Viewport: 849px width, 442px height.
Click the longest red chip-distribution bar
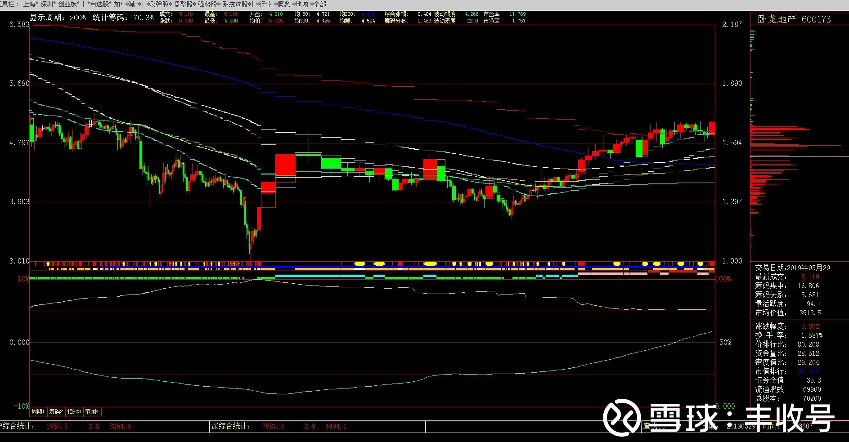click(x=795, y=145)
